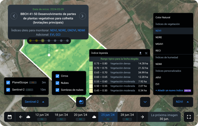The height and width of the screenshot is (126, 198).
Task: Toggle Sentinel-2 imagery checkbox
Action: click(x=8, y=90)
